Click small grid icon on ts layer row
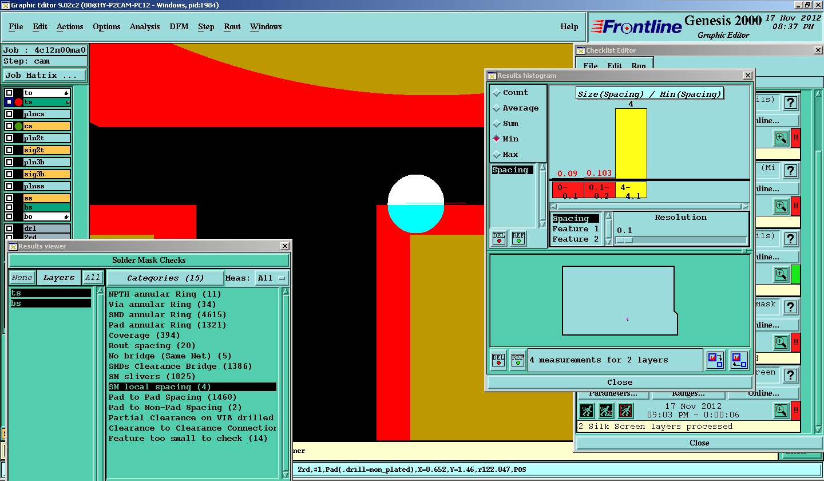 [x=68, y=102]
